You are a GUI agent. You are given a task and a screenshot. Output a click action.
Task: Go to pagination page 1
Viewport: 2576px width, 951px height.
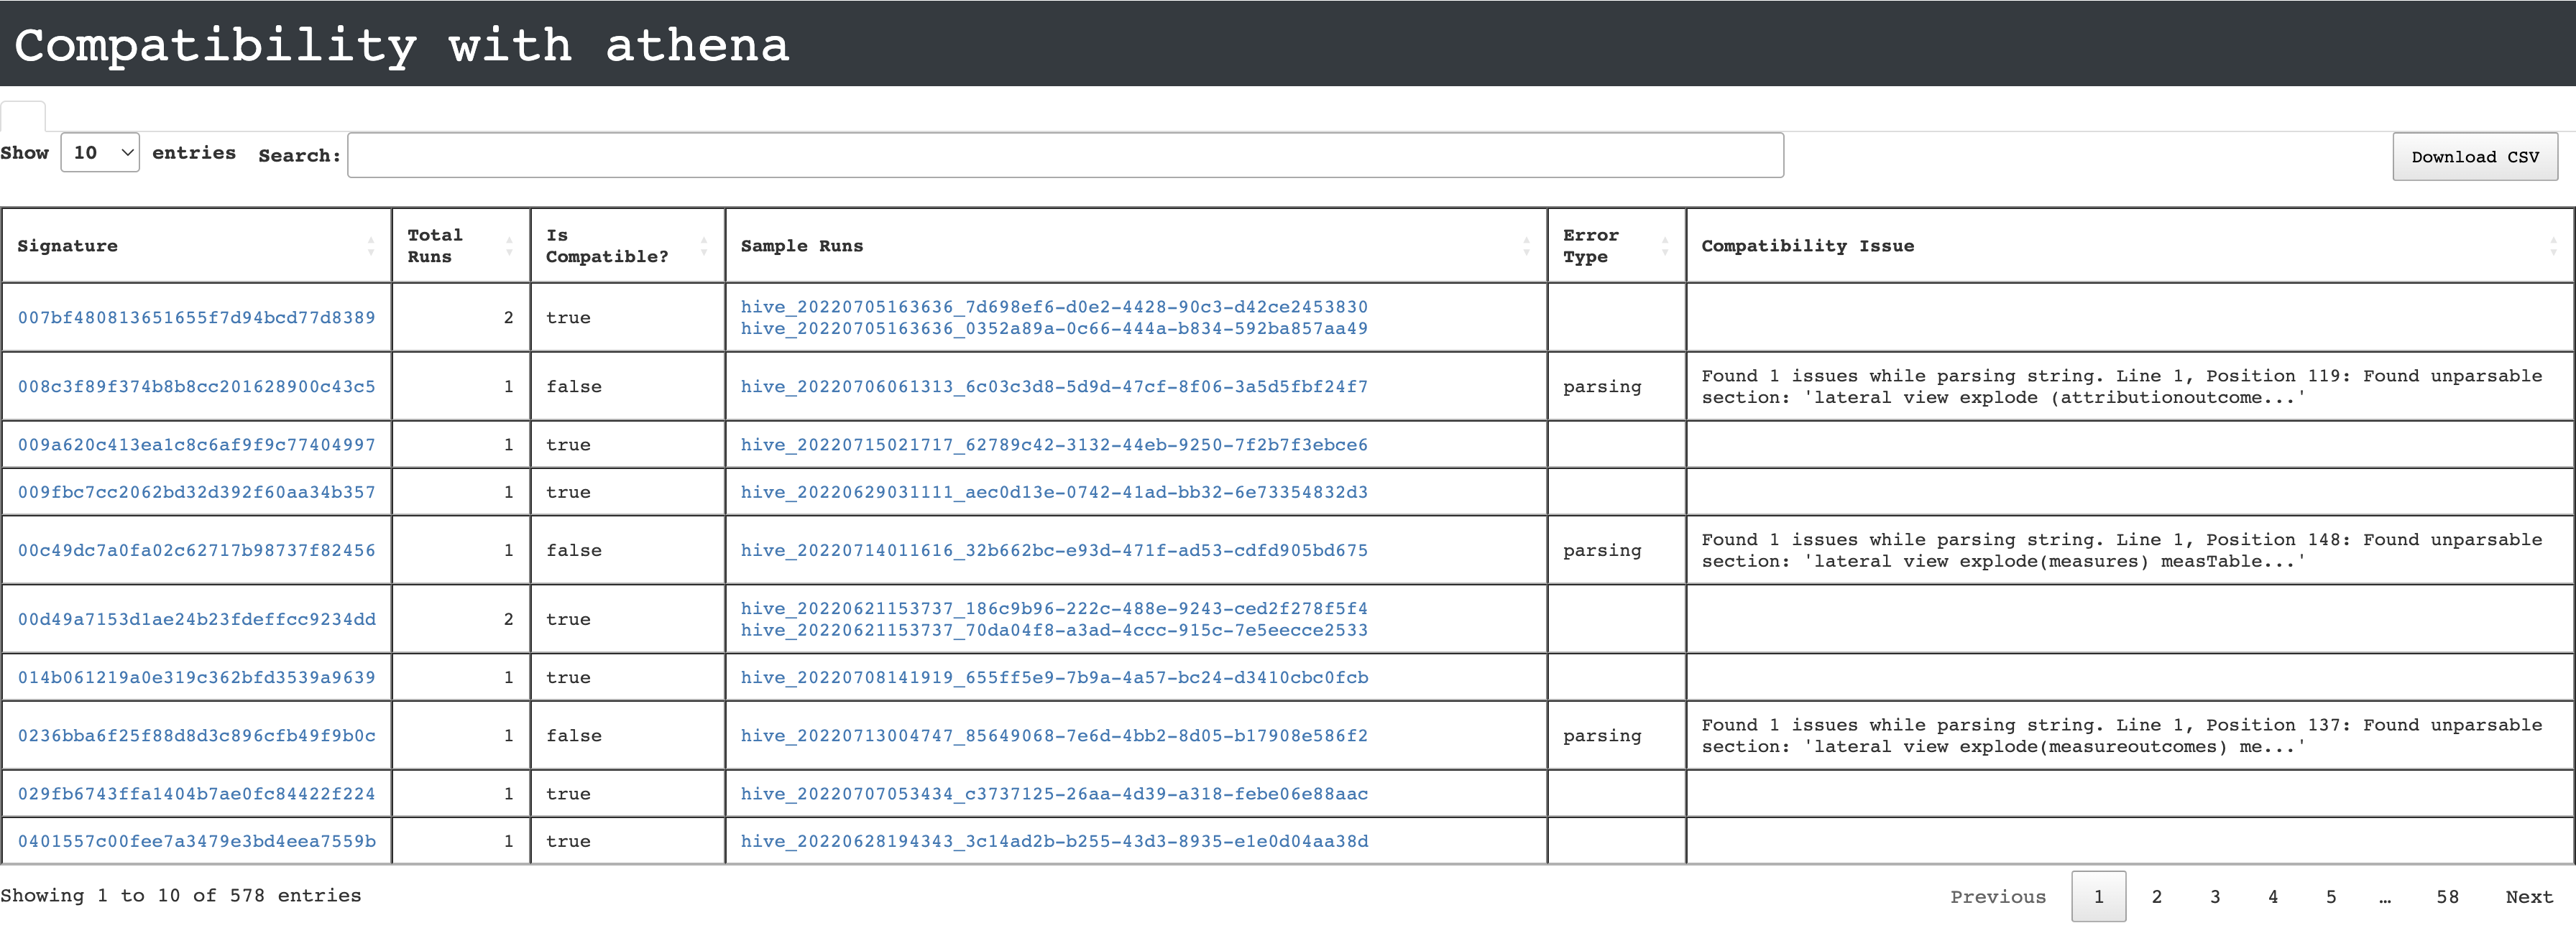pos(2098,897)
